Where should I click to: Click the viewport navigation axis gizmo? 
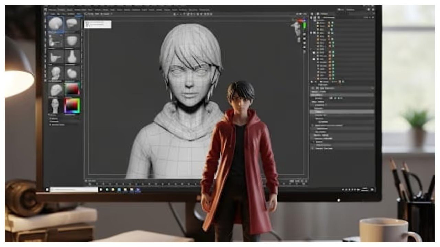point(298,28)
